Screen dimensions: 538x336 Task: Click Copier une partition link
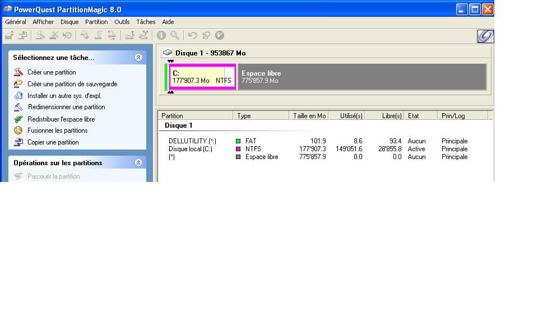53,142
